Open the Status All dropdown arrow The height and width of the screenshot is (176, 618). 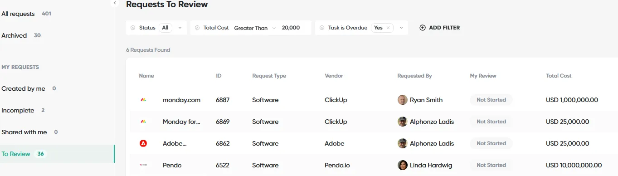coord(180,28)
